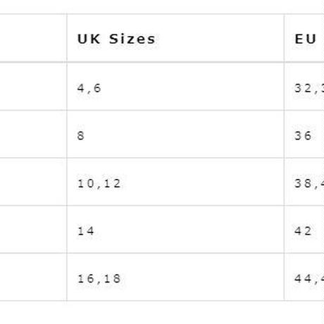Click the blank cell left of 10,12
The height and width of the screenshot is (324, 324).
coord(33,182)
